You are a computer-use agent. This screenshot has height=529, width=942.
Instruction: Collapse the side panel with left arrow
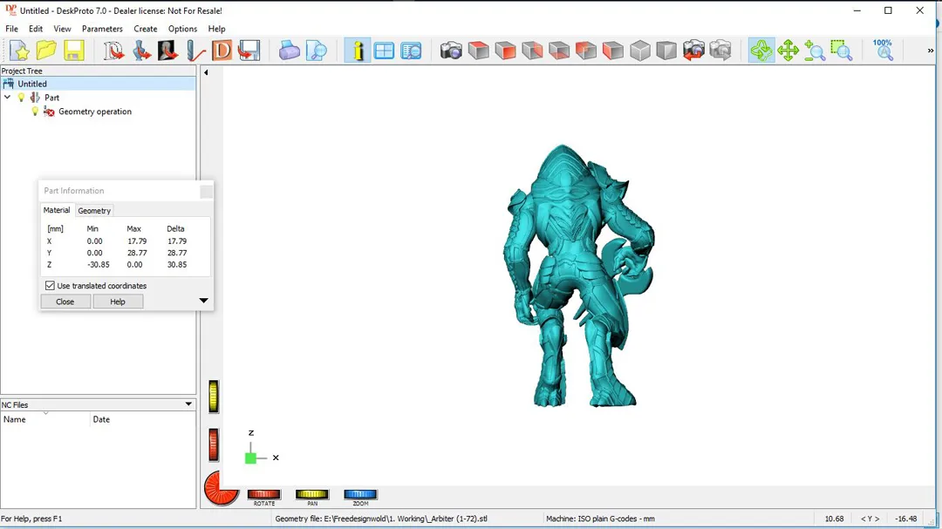click(206, 72)
